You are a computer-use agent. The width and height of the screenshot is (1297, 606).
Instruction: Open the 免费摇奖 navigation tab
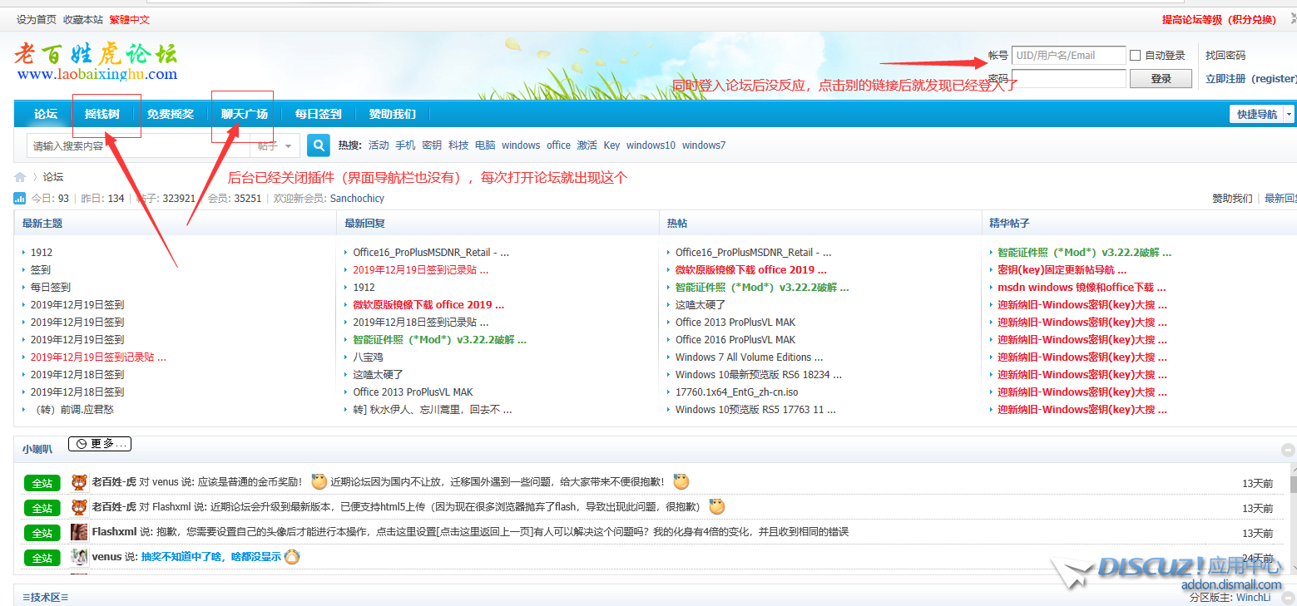coord(171,114)
